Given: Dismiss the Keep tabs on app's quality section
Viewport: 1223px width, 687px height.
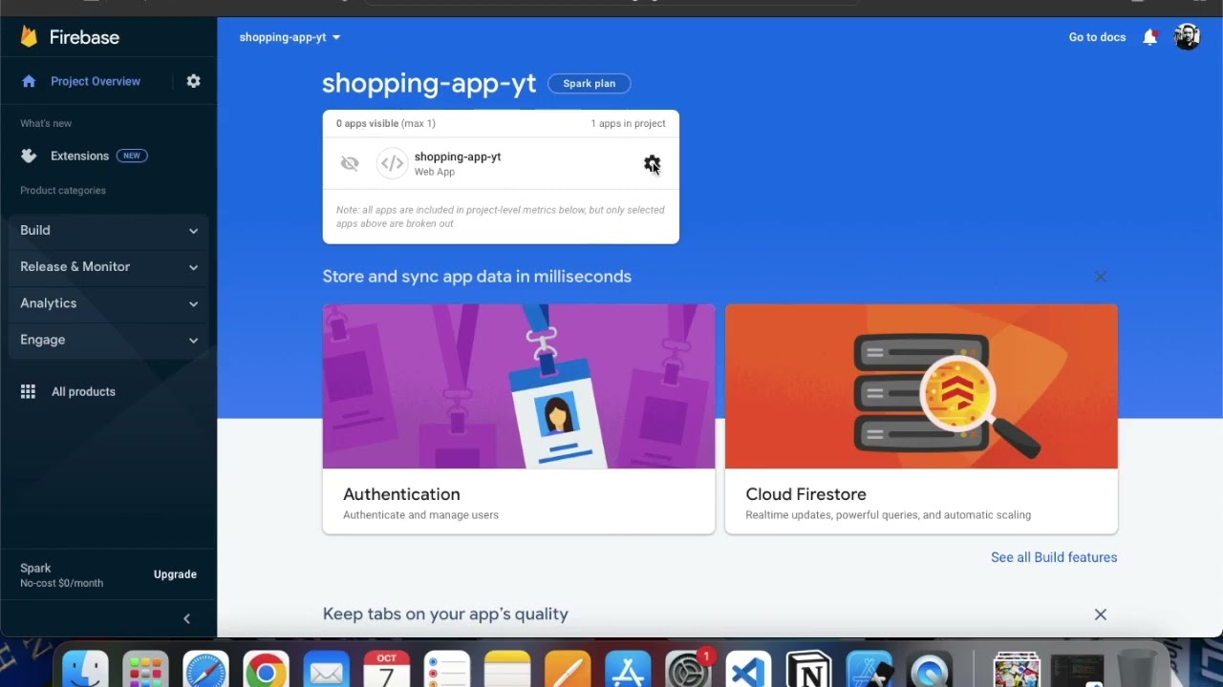Looking at the screenshot, I should [1100, 614].
